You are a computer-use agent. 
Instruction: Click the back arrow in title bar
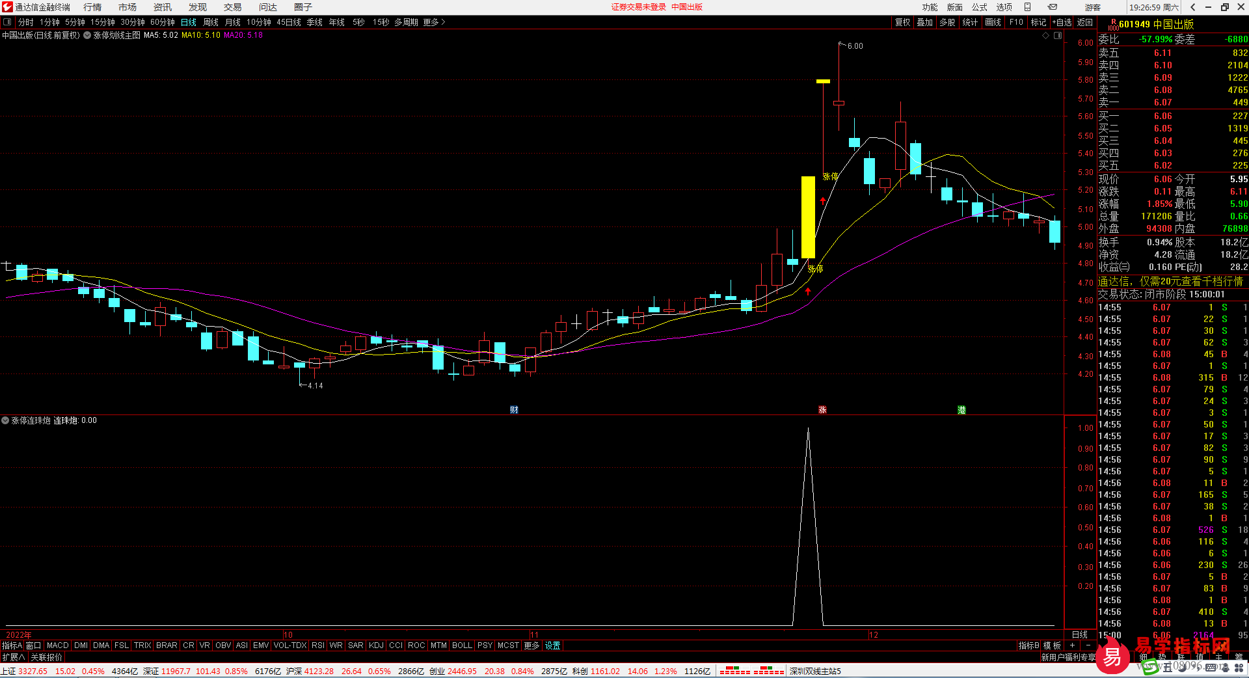tap(1192, 7)
